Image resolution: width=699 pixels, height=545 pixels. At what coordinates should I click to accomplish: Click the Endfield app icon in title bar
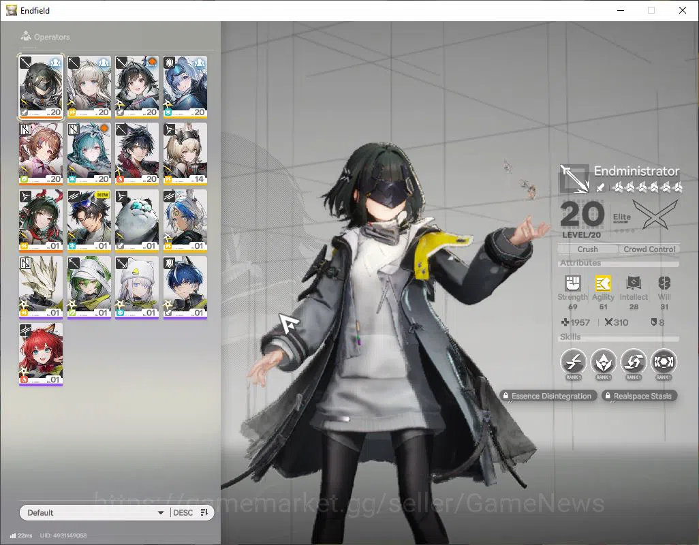point(11,10)
